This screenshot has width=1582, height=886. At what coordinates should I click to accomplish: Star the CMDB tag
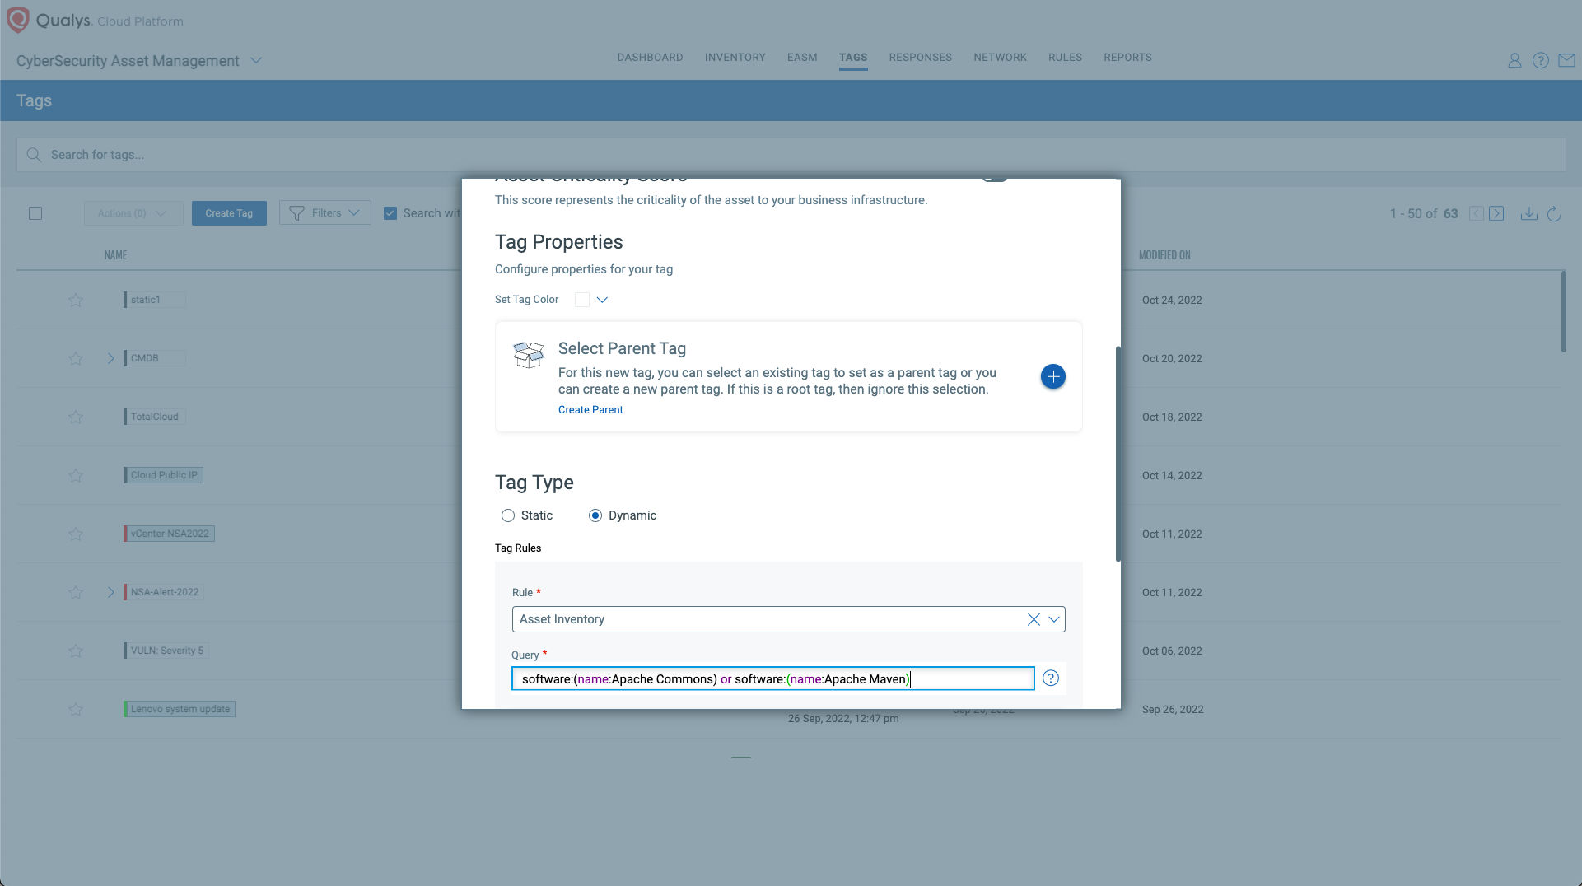(x=76, y=359)
